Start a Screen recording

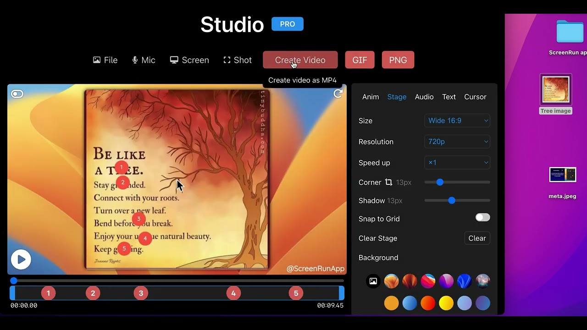tap(189, 60)
